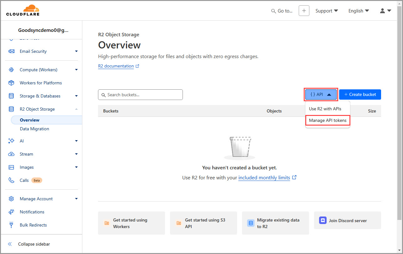The width and height of the screenshot is (403, 254).
Task: Click the plus add button in header
Action: (x=304, y=11)
